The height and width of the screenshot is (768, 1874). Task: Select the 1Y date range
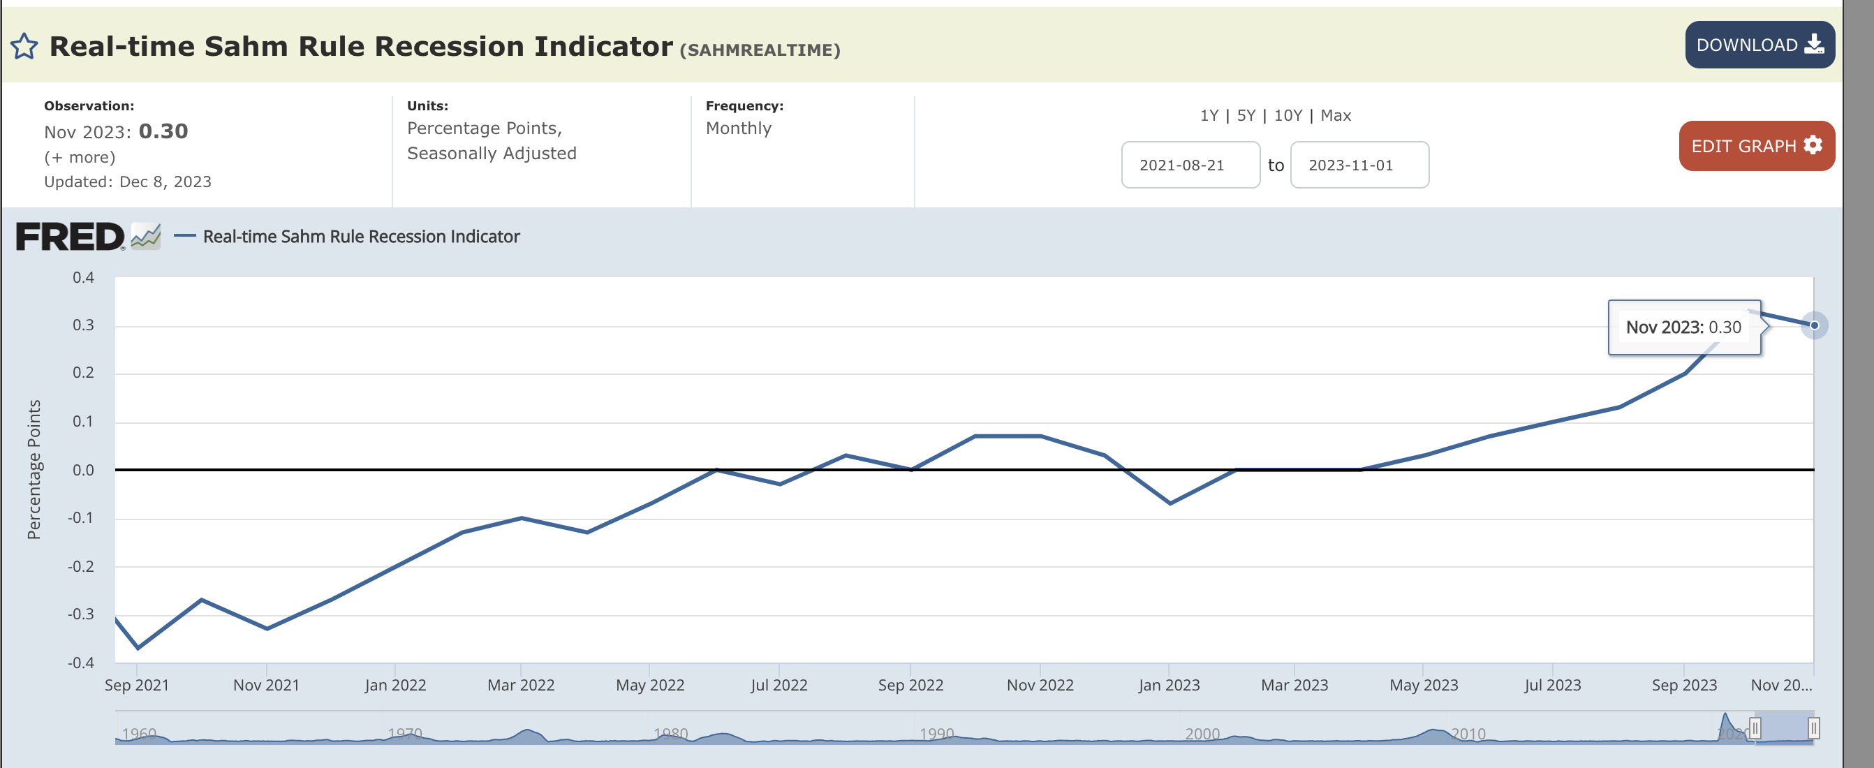(x=1209, y=116)
